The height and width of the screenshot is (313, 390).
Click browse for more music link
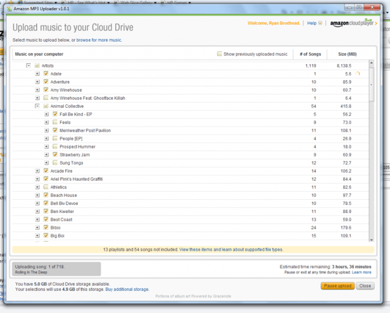tap(98, 40)
